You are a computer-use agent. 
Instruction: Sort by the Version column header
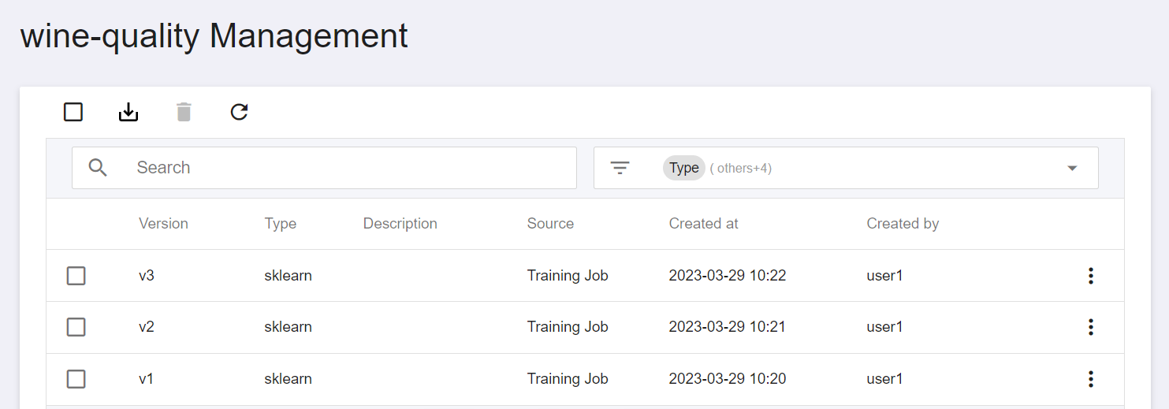[163, 224]
